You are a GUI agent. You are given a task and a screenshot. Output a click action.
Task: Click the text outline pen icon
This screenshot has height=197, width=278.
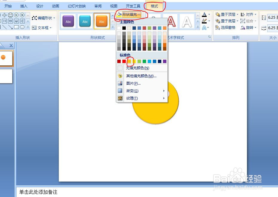pos(205,21)
